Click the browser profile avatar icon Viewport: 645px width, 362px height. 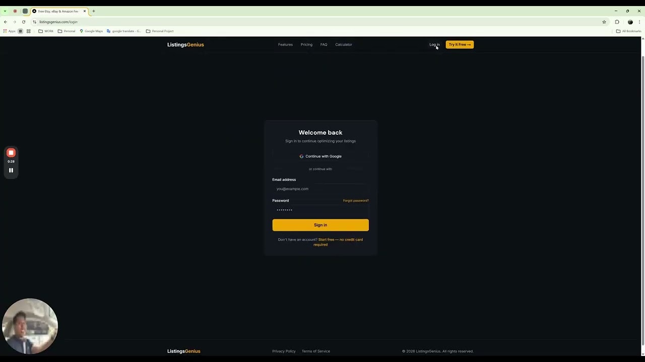(630, 22)
